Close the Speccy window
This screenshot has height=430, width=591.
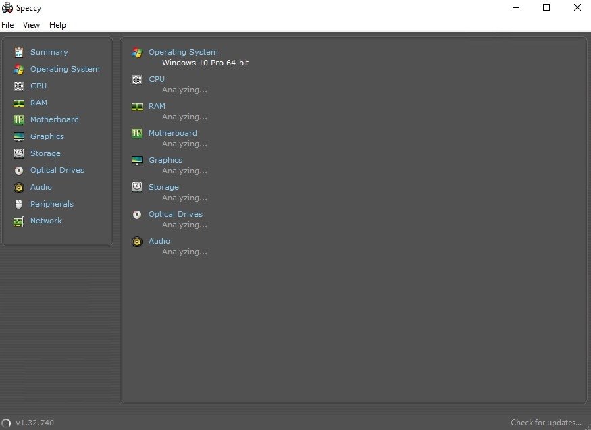click(577, 7)
